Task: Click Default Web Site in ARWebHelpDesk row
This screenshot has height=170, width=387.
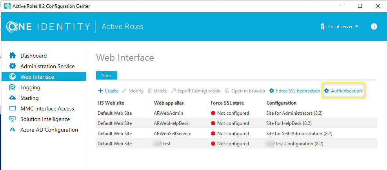Action: click(115, 123)
